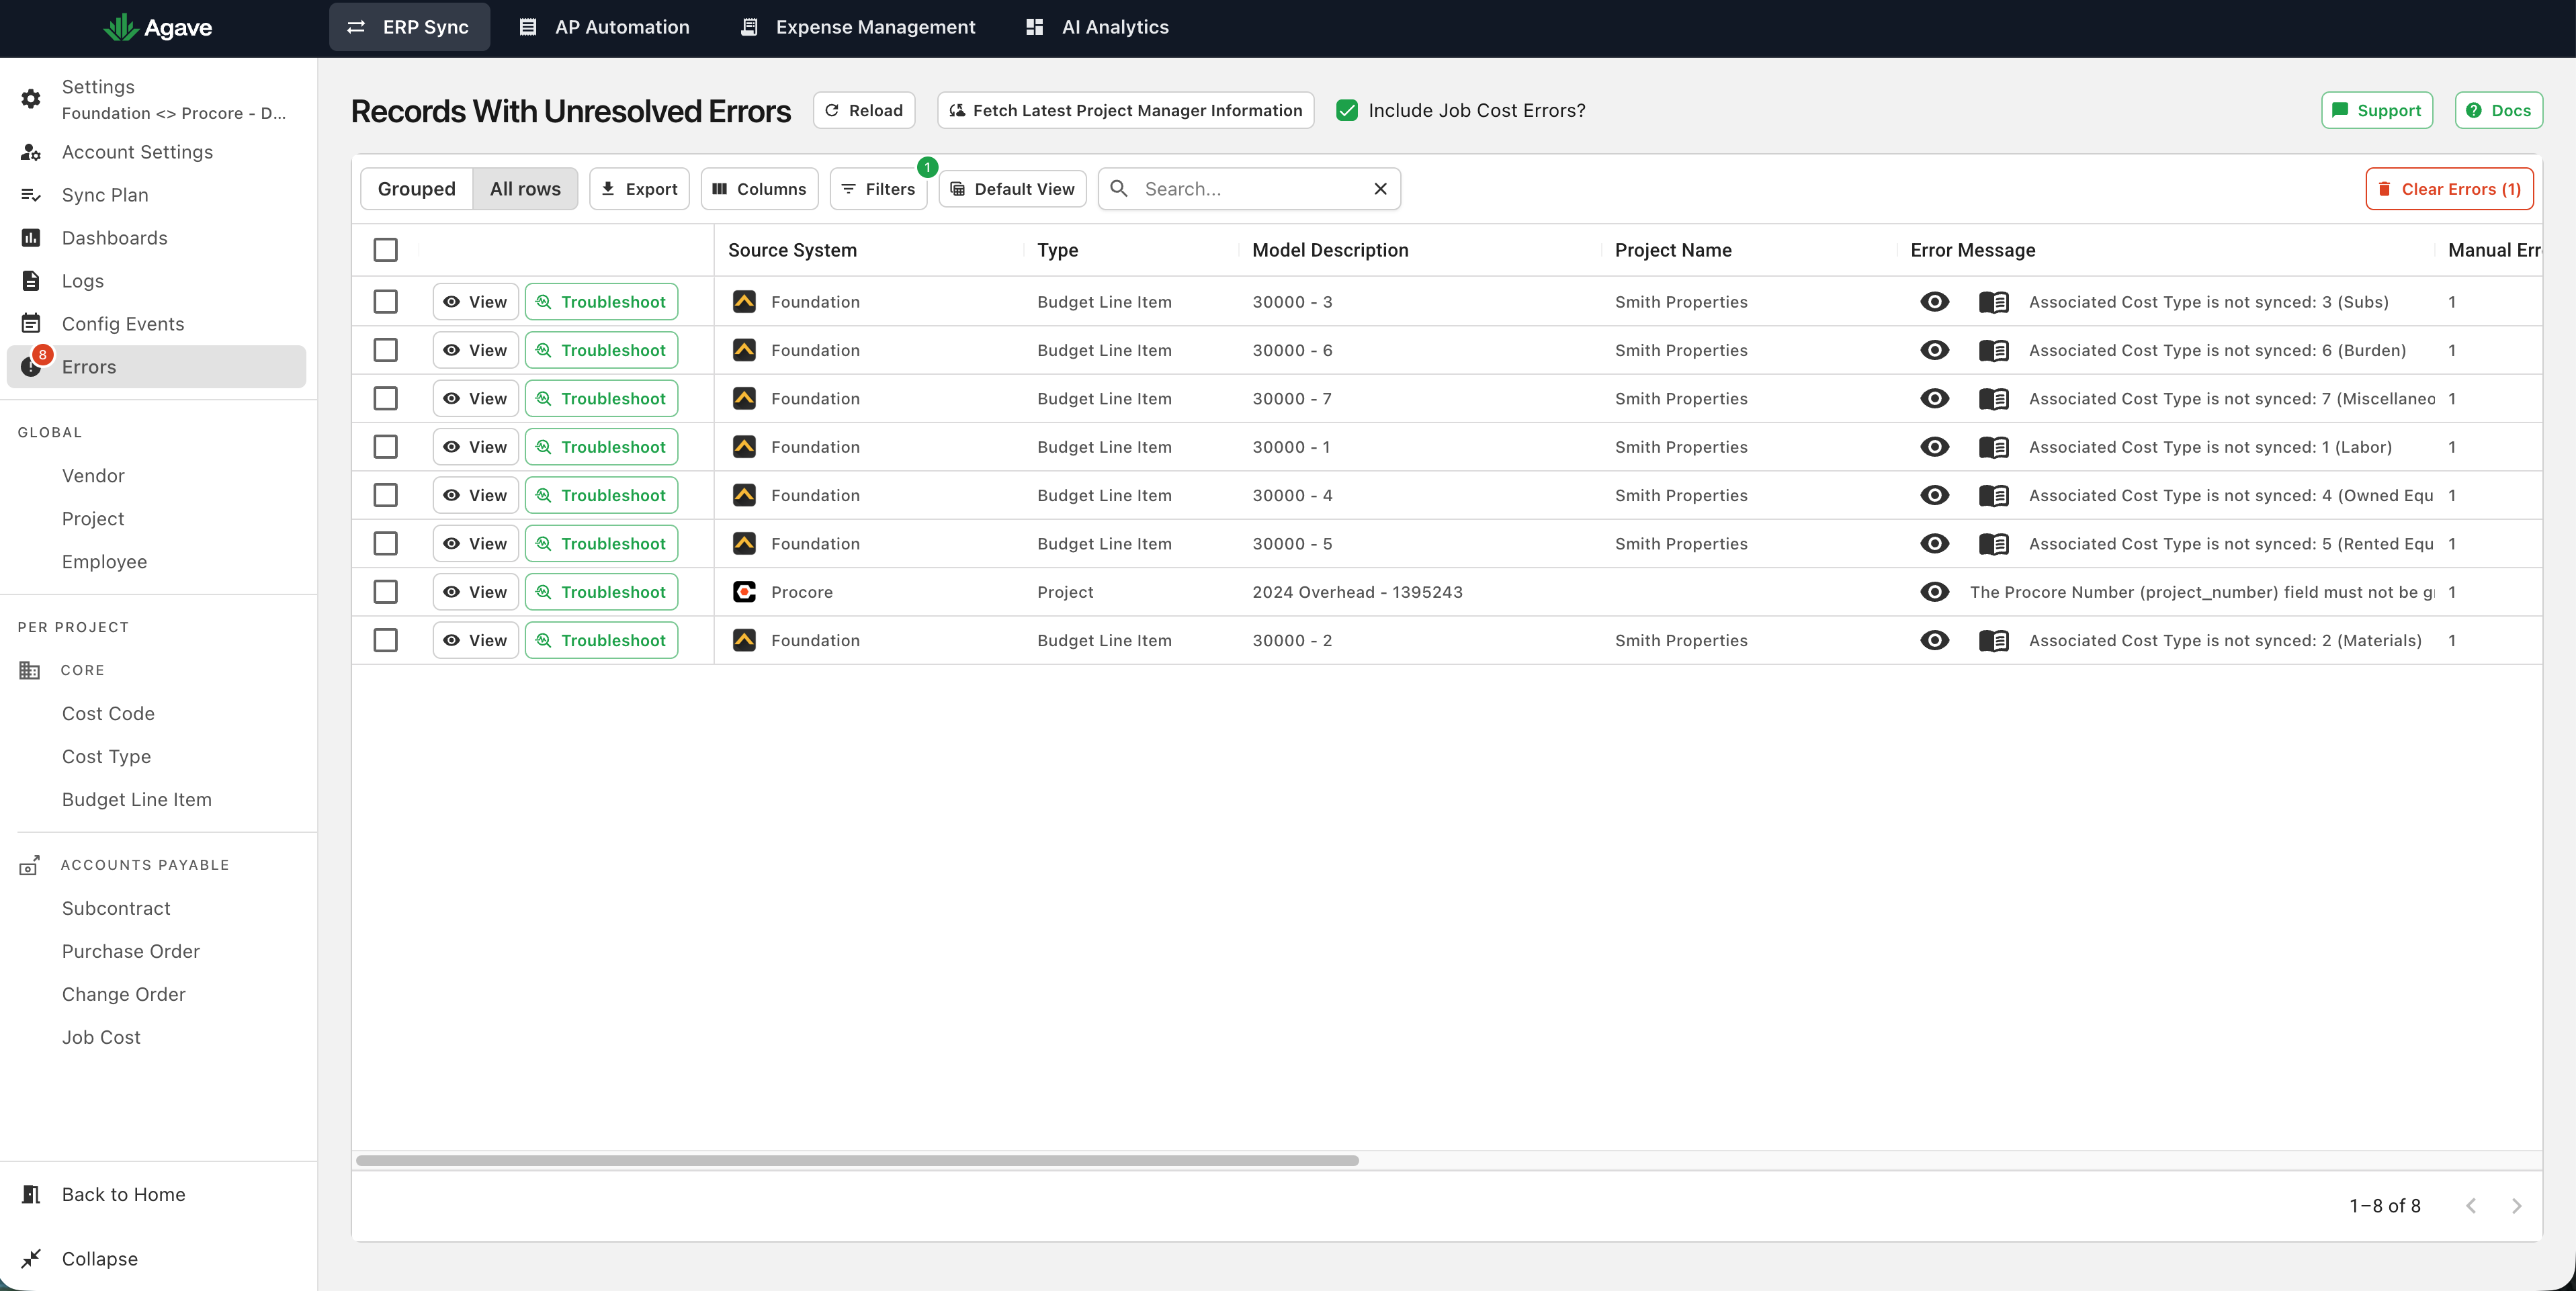Click the Collapse sidebar icon
This screenshot has width=2576, height=1291.
(31, 1259)
